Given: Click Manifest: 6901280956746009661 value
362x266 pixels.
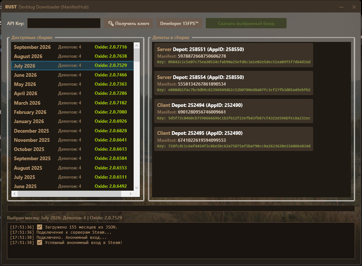Looking at the screenshot, I should coord(202,112).
